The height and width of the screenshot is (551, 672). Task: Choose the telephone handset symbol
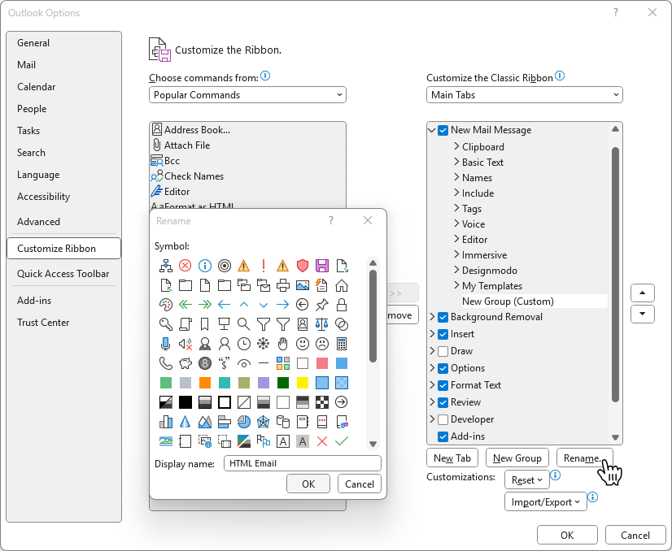[166, 363]
